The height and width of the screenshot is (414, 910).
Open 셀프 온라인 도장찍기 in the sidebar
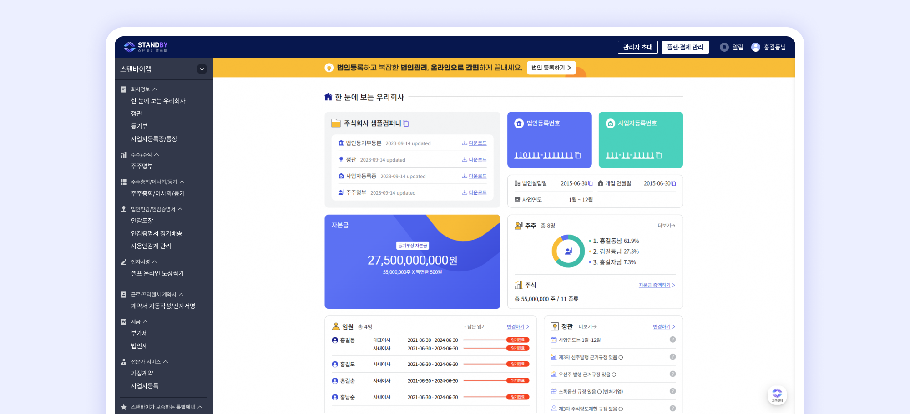pos(157,273)
